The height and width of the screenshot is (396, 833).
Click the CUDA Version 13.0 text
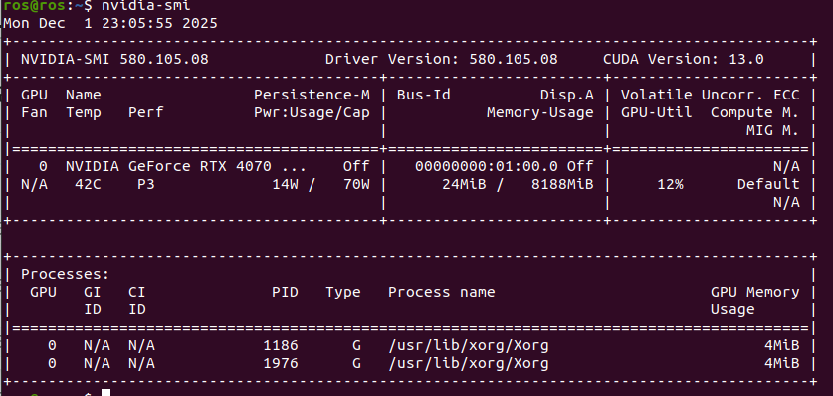[x=683, y=59]
